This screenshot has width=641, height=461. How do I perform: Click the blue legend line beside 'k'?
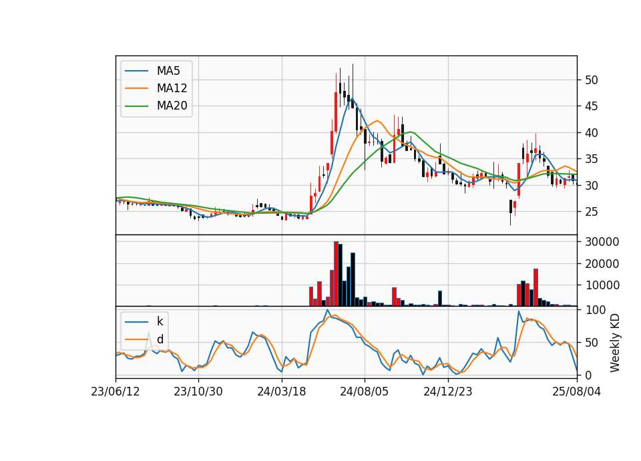coord(136,322)
